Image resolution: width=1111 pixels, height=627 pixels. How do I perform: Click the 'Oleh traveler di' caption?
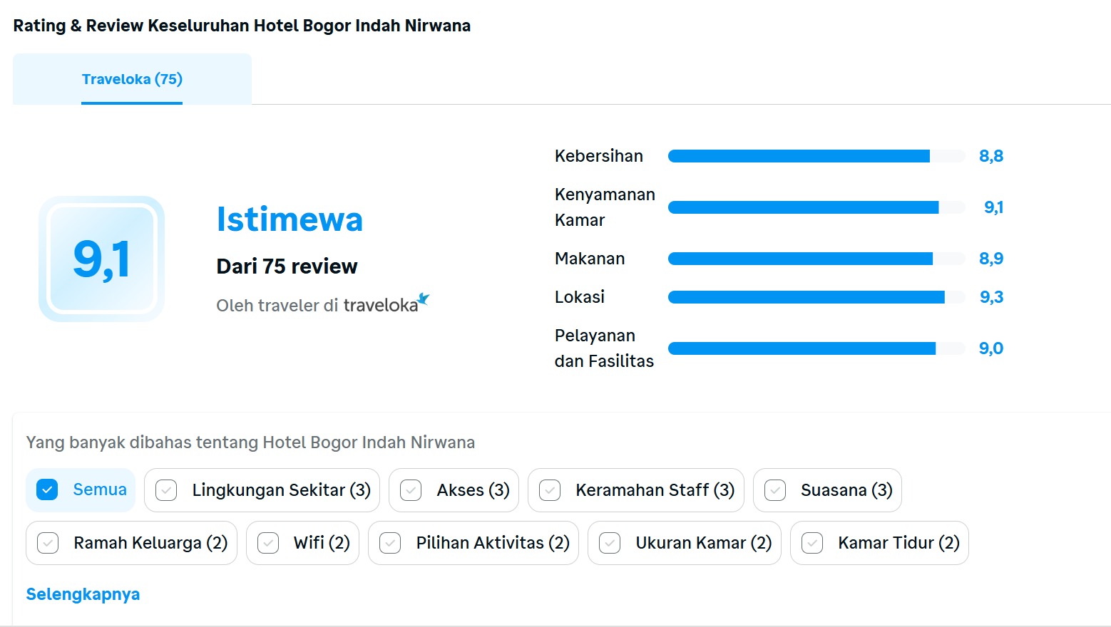pos(277,306)
